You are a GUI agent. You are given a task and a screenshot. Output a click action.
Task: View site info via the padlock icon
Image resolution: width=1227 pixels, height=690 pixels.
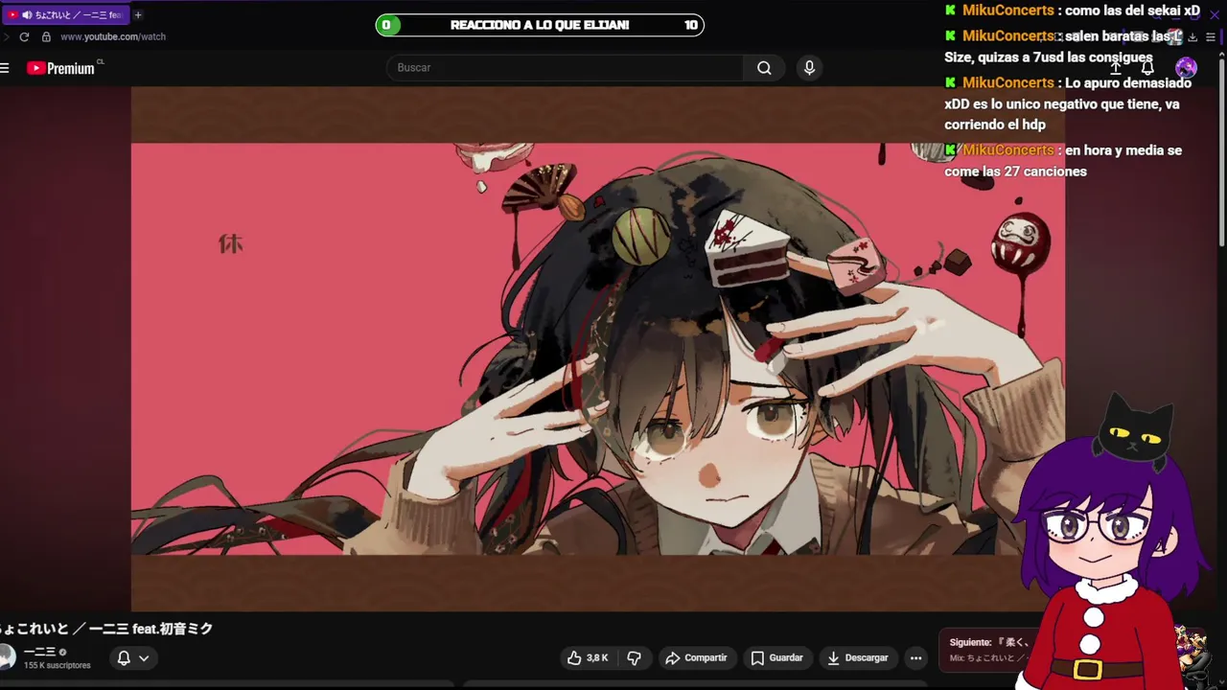tap(46, 36)
